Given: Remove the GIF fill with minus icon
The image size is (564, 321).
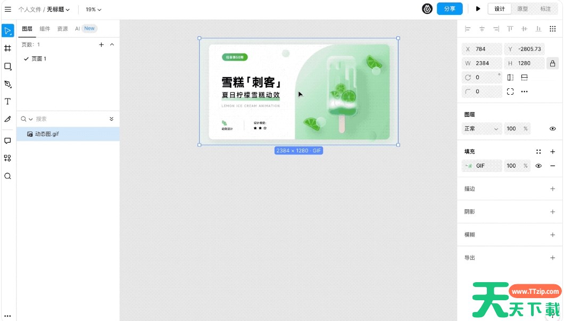Looking at the screenshot, I should (552, 166).
